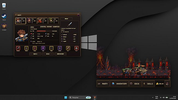Click the running game icon in taskbar

(95, 97)
